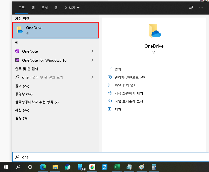Open the Hangul word processor taskbar icon
The image size is (209, 172).
(x=105, y=167)
